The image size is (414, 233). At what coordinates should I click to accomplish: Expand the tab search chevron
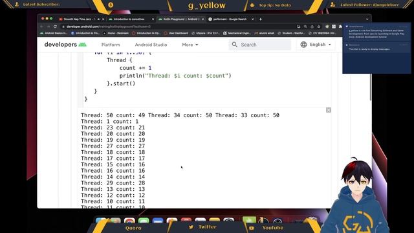367,19
